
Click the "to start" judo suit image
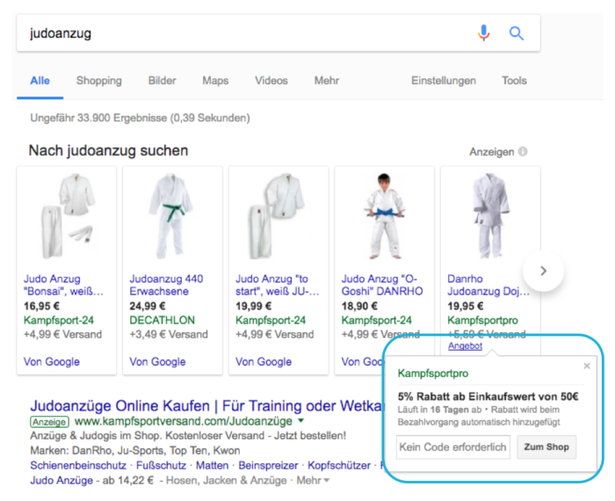pos(278,216)
